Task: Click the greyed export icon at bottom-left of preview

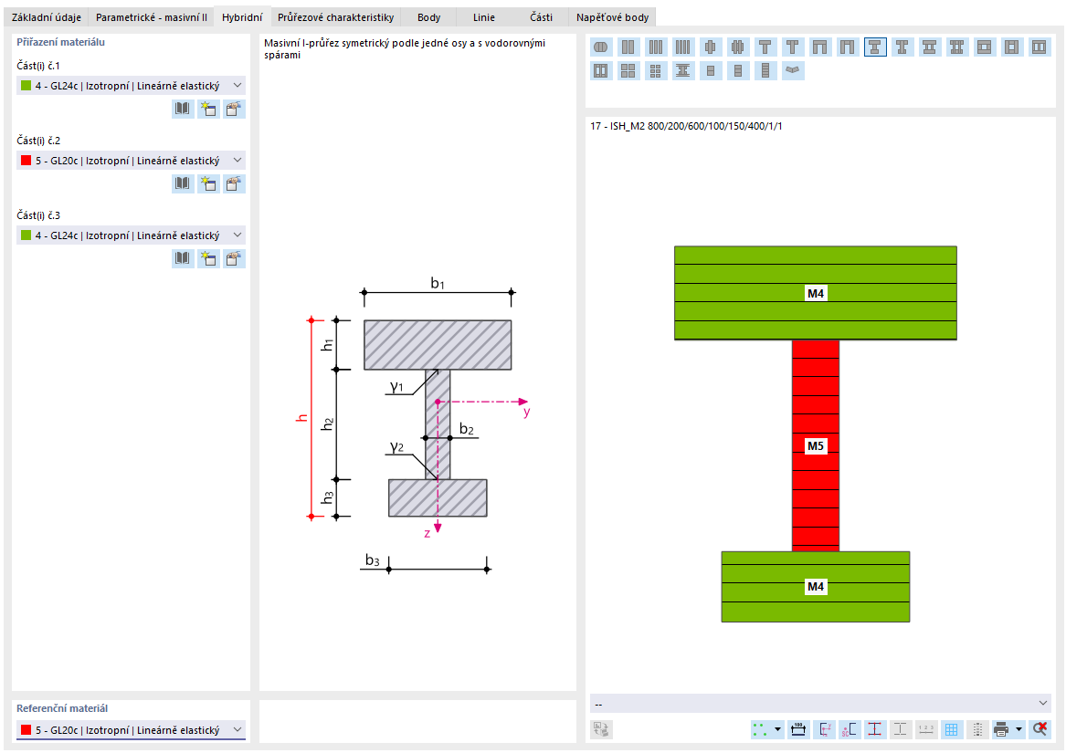Action: pos(601,729)
